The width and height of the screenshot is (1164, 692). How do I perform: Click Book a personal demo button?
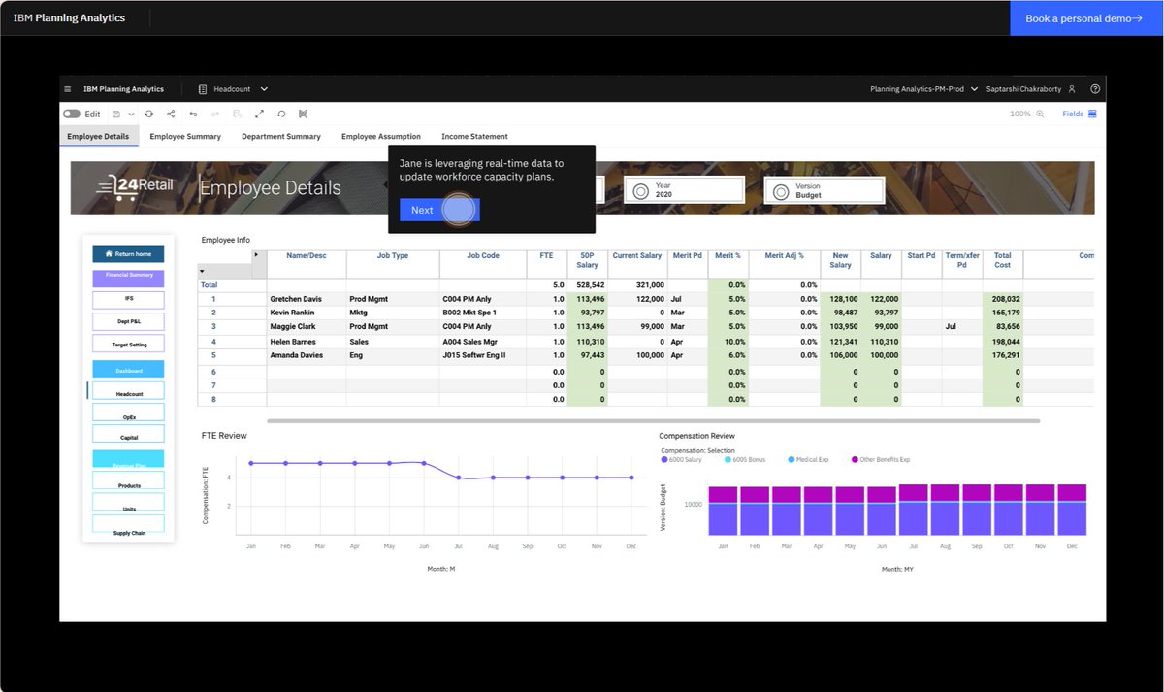pos(1086,18)
